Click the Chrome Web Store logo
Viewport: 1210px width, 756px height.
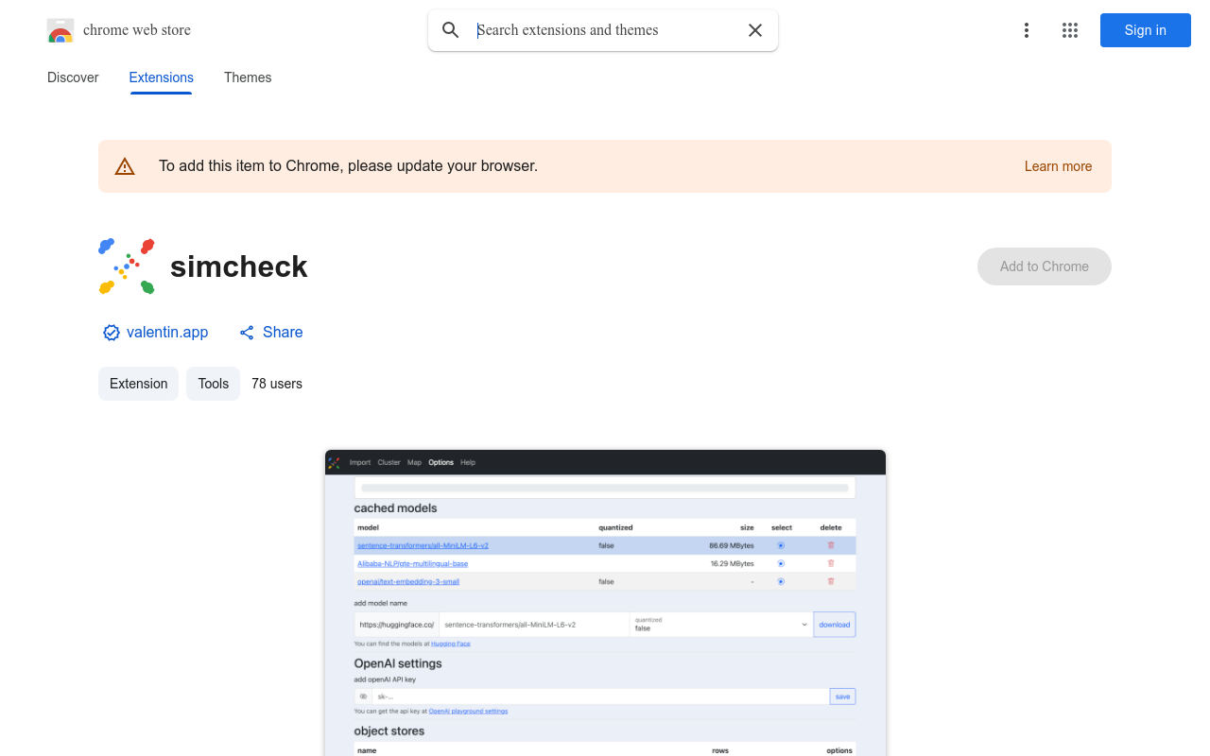60,30
